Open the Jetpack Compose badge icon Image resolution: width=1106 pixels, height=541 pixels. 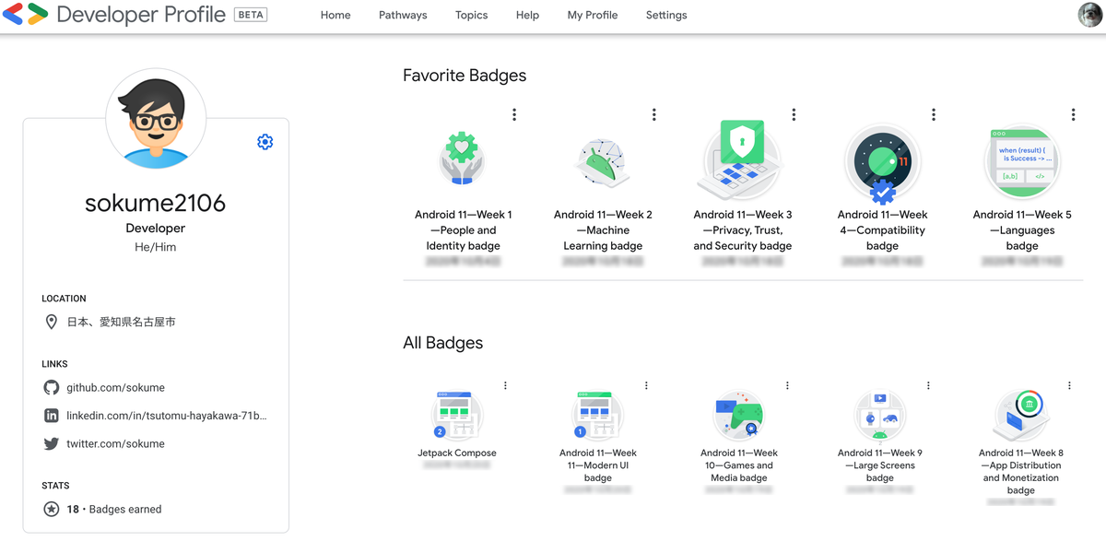coord(456,415)
